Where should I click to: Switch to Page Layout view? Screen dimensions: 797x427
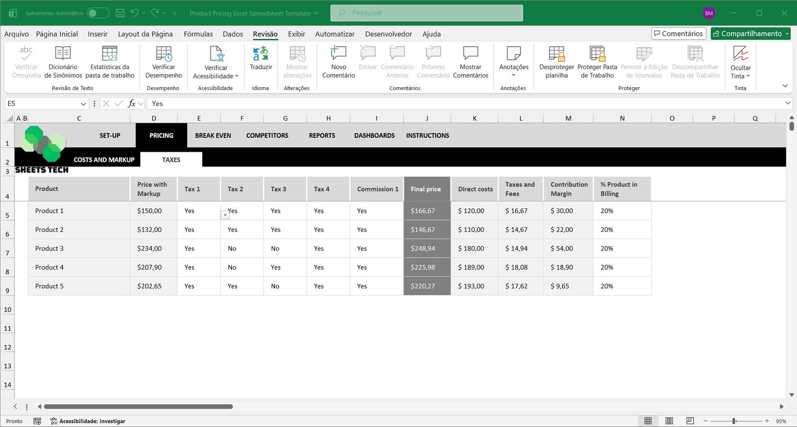pos(669,421)
